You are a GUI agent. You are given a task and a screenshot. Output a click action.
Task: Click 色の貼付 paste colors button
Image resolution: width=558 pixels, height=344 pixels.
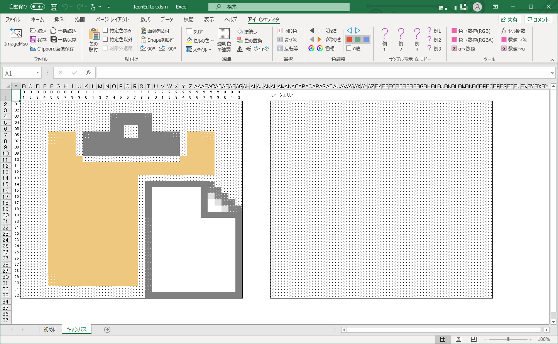(x=93, y=40)
